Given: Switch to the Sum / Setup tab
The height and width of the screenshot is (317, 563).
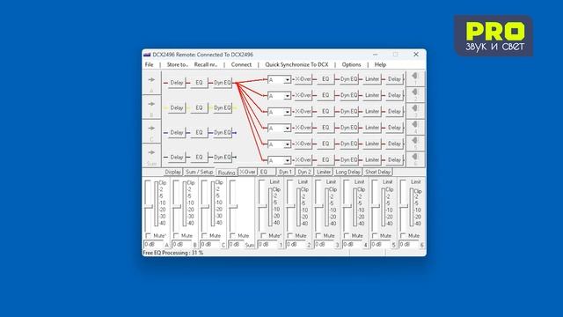Looking at the screenshot, I should coord(200,173).
